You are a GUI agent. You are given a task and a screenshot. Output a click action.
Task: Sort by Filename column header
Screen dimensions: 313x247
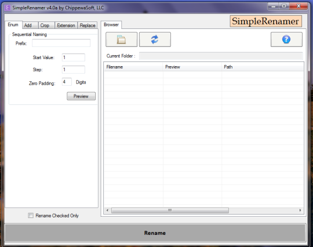coord(133,67)
